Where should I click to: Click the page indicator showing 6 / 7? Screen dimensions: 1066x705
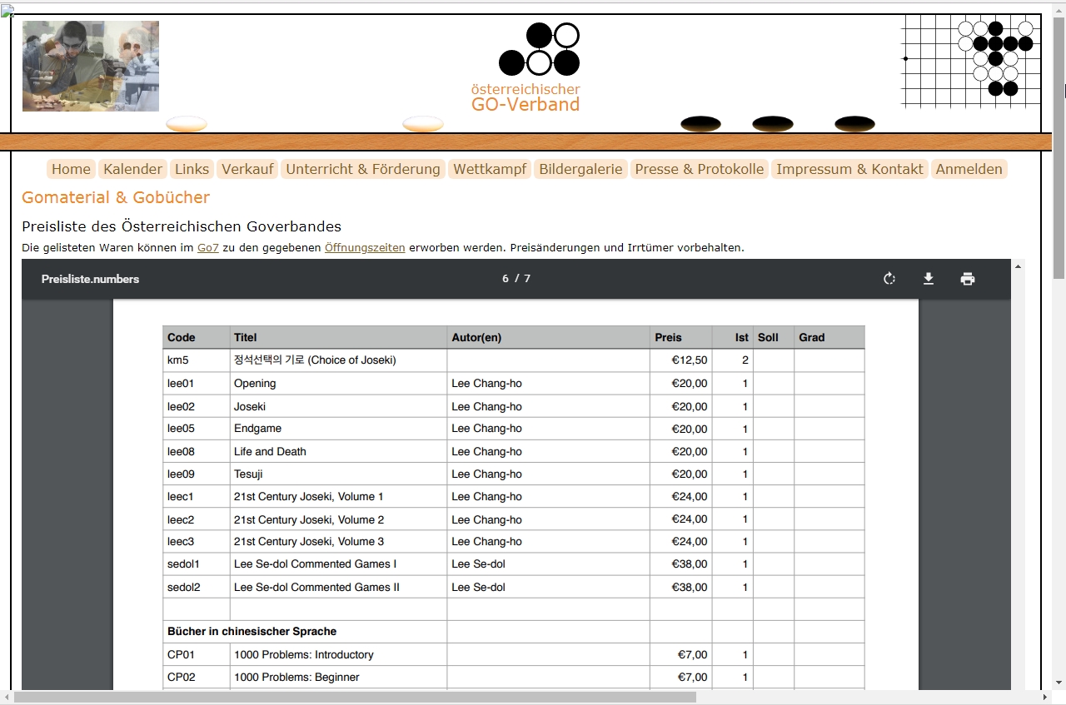pos(516,279)
